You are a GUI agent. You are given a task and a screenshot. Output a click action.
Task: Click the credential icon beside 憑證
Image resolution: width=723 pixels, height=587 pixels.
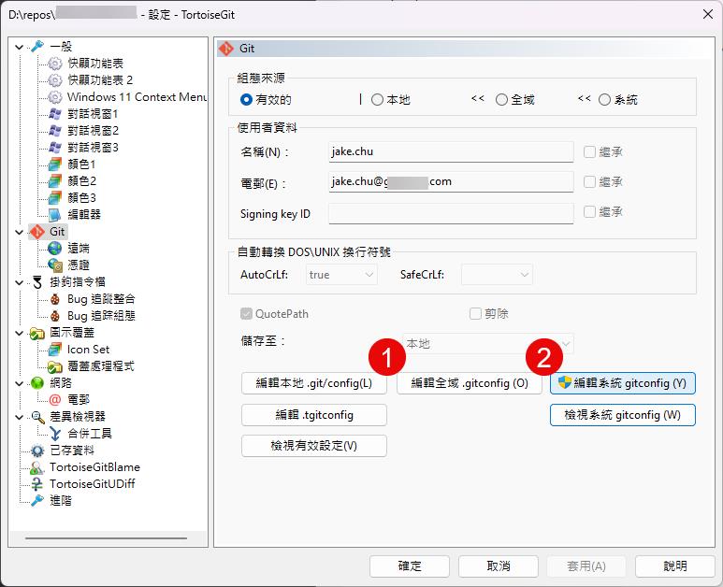[x=55, y=265]
